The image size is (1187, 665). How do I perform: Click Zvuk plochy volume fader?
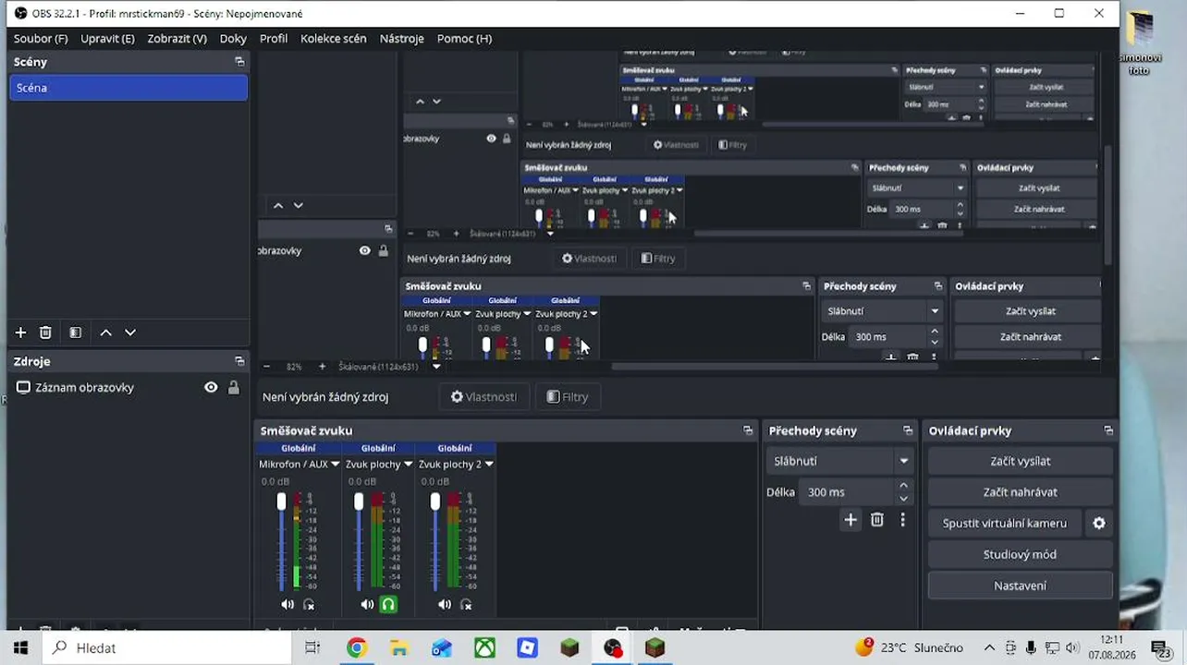pyautogui.click(x=359, y=502)
